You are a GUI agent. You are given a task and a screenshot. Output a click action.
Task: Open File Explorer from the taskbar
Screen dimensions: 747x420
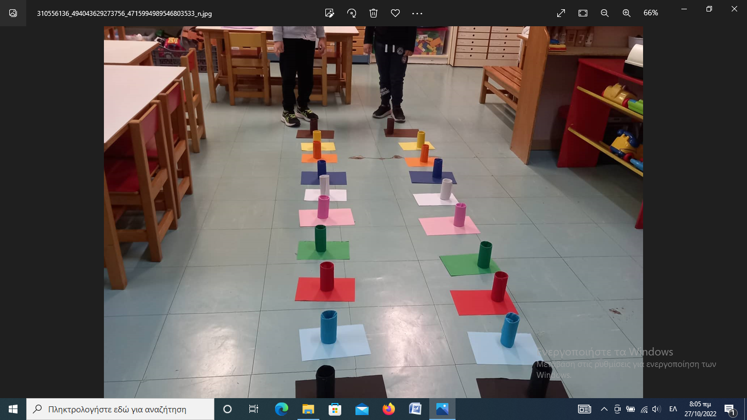(x=308, y=409)
